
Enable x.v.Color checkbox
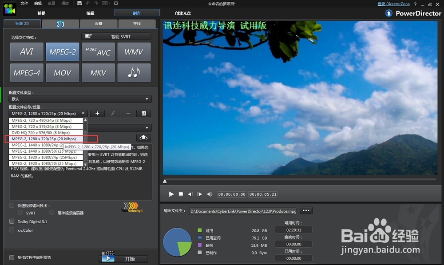coord(12,230)
